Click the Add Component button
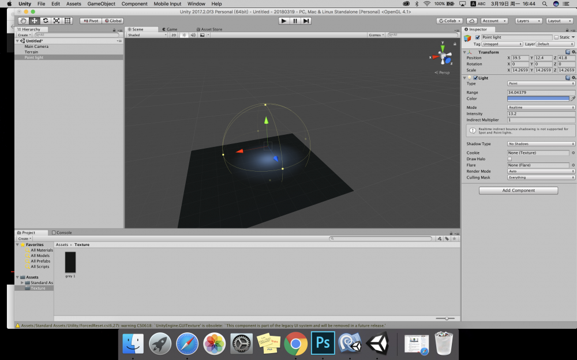This screenshot has height=360, width=577. tap(518, 191)
